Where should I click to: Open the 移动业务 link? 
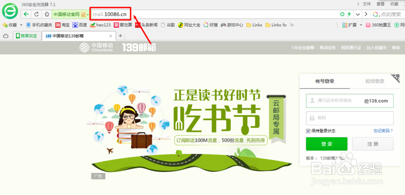click(x=328, y=47)
